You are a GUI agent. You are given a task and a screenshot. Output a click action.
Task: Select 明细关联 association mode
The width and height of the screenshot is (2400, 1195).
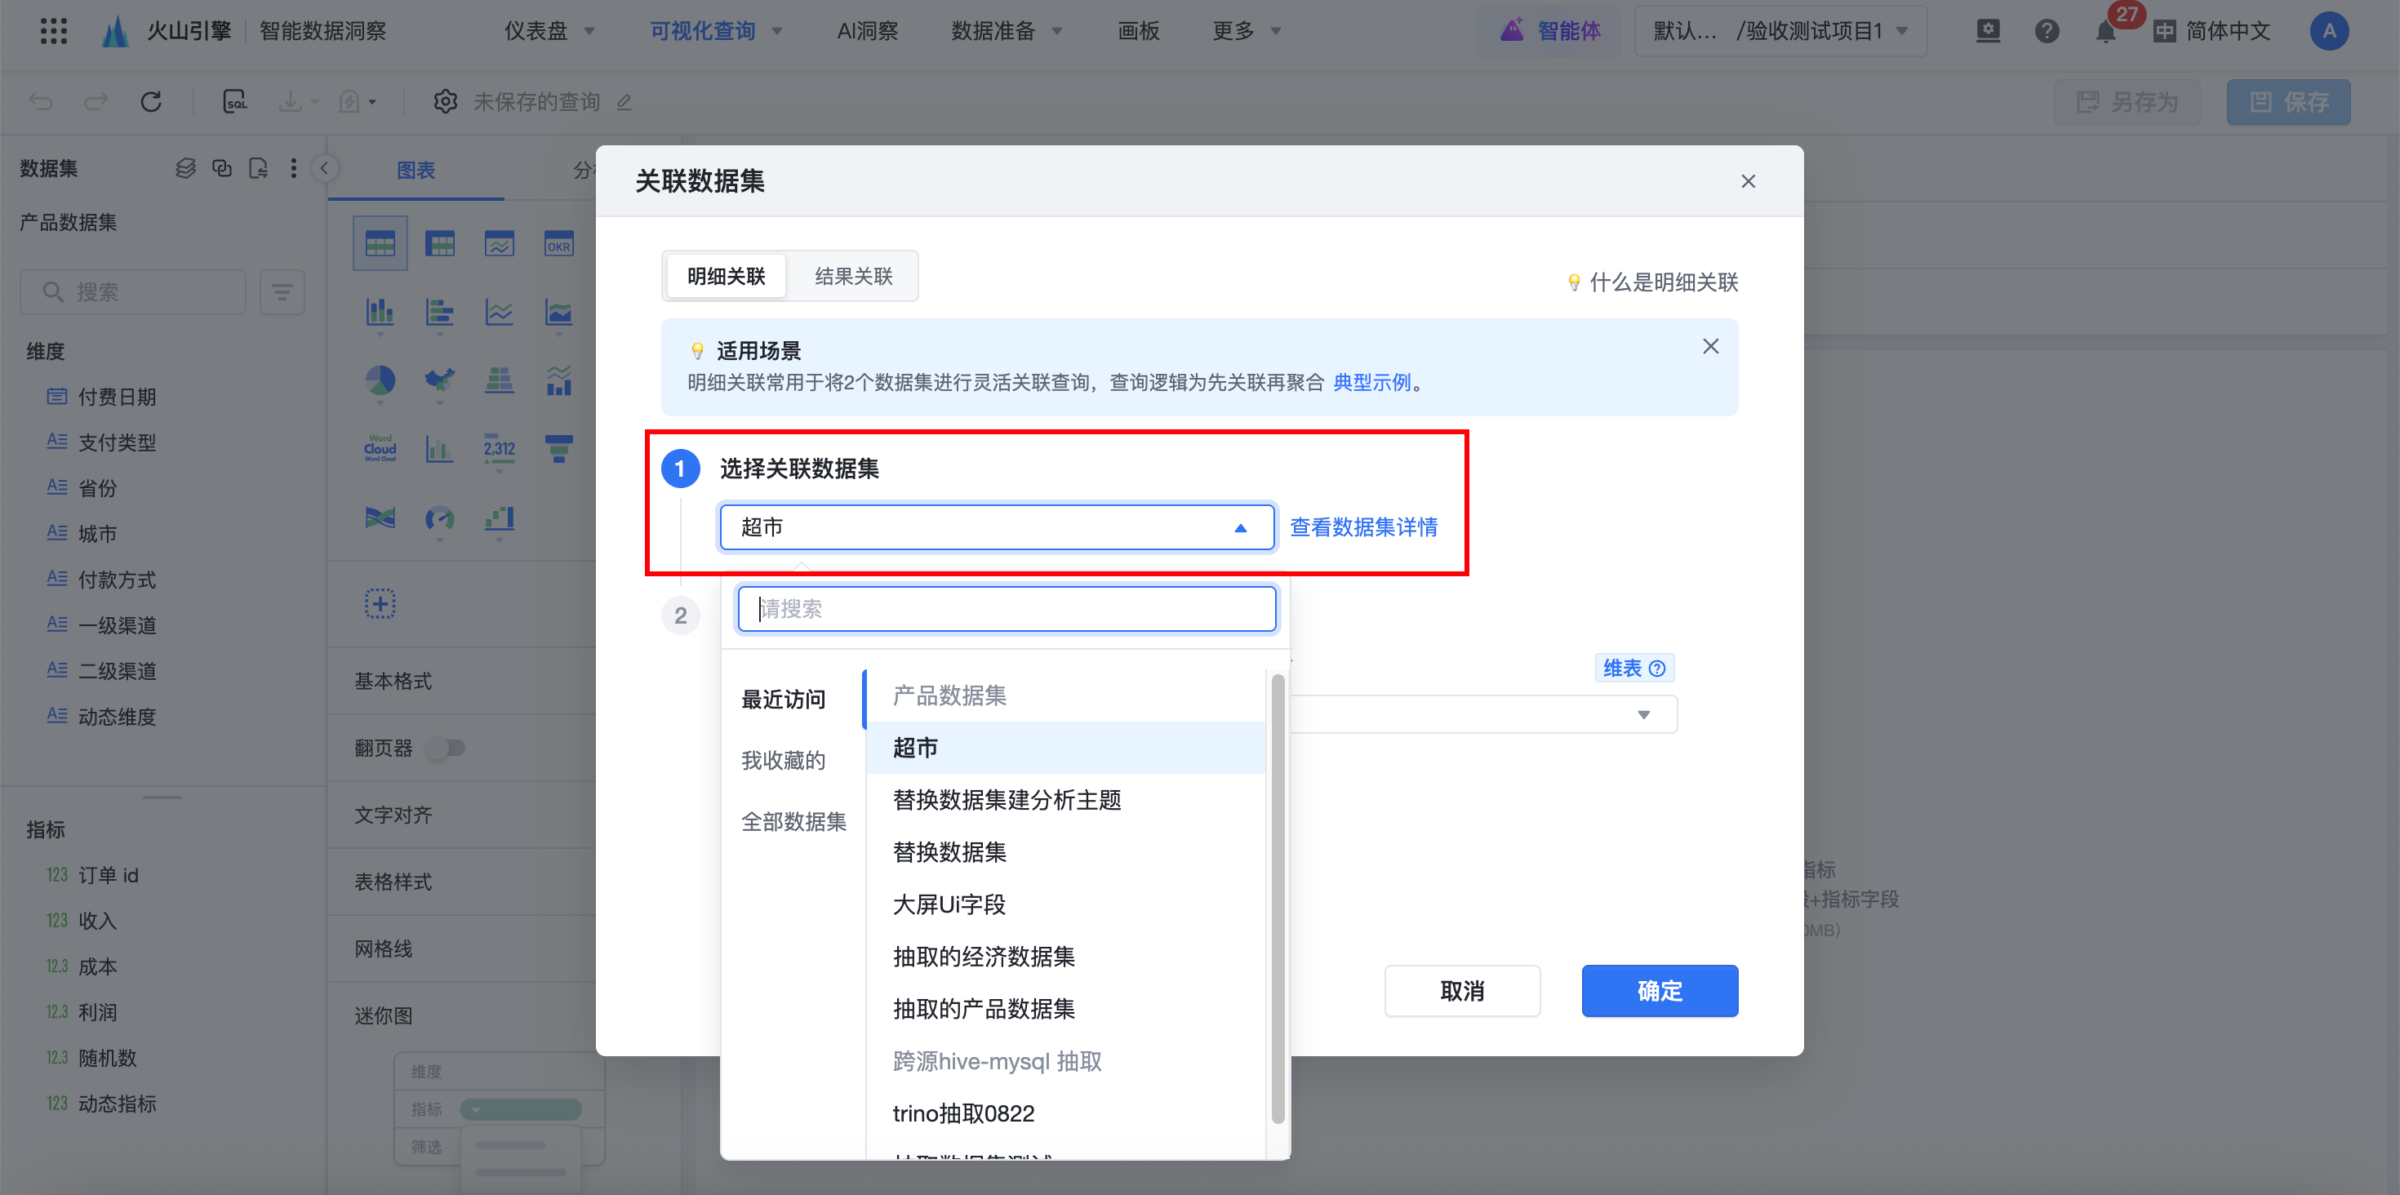726,276
